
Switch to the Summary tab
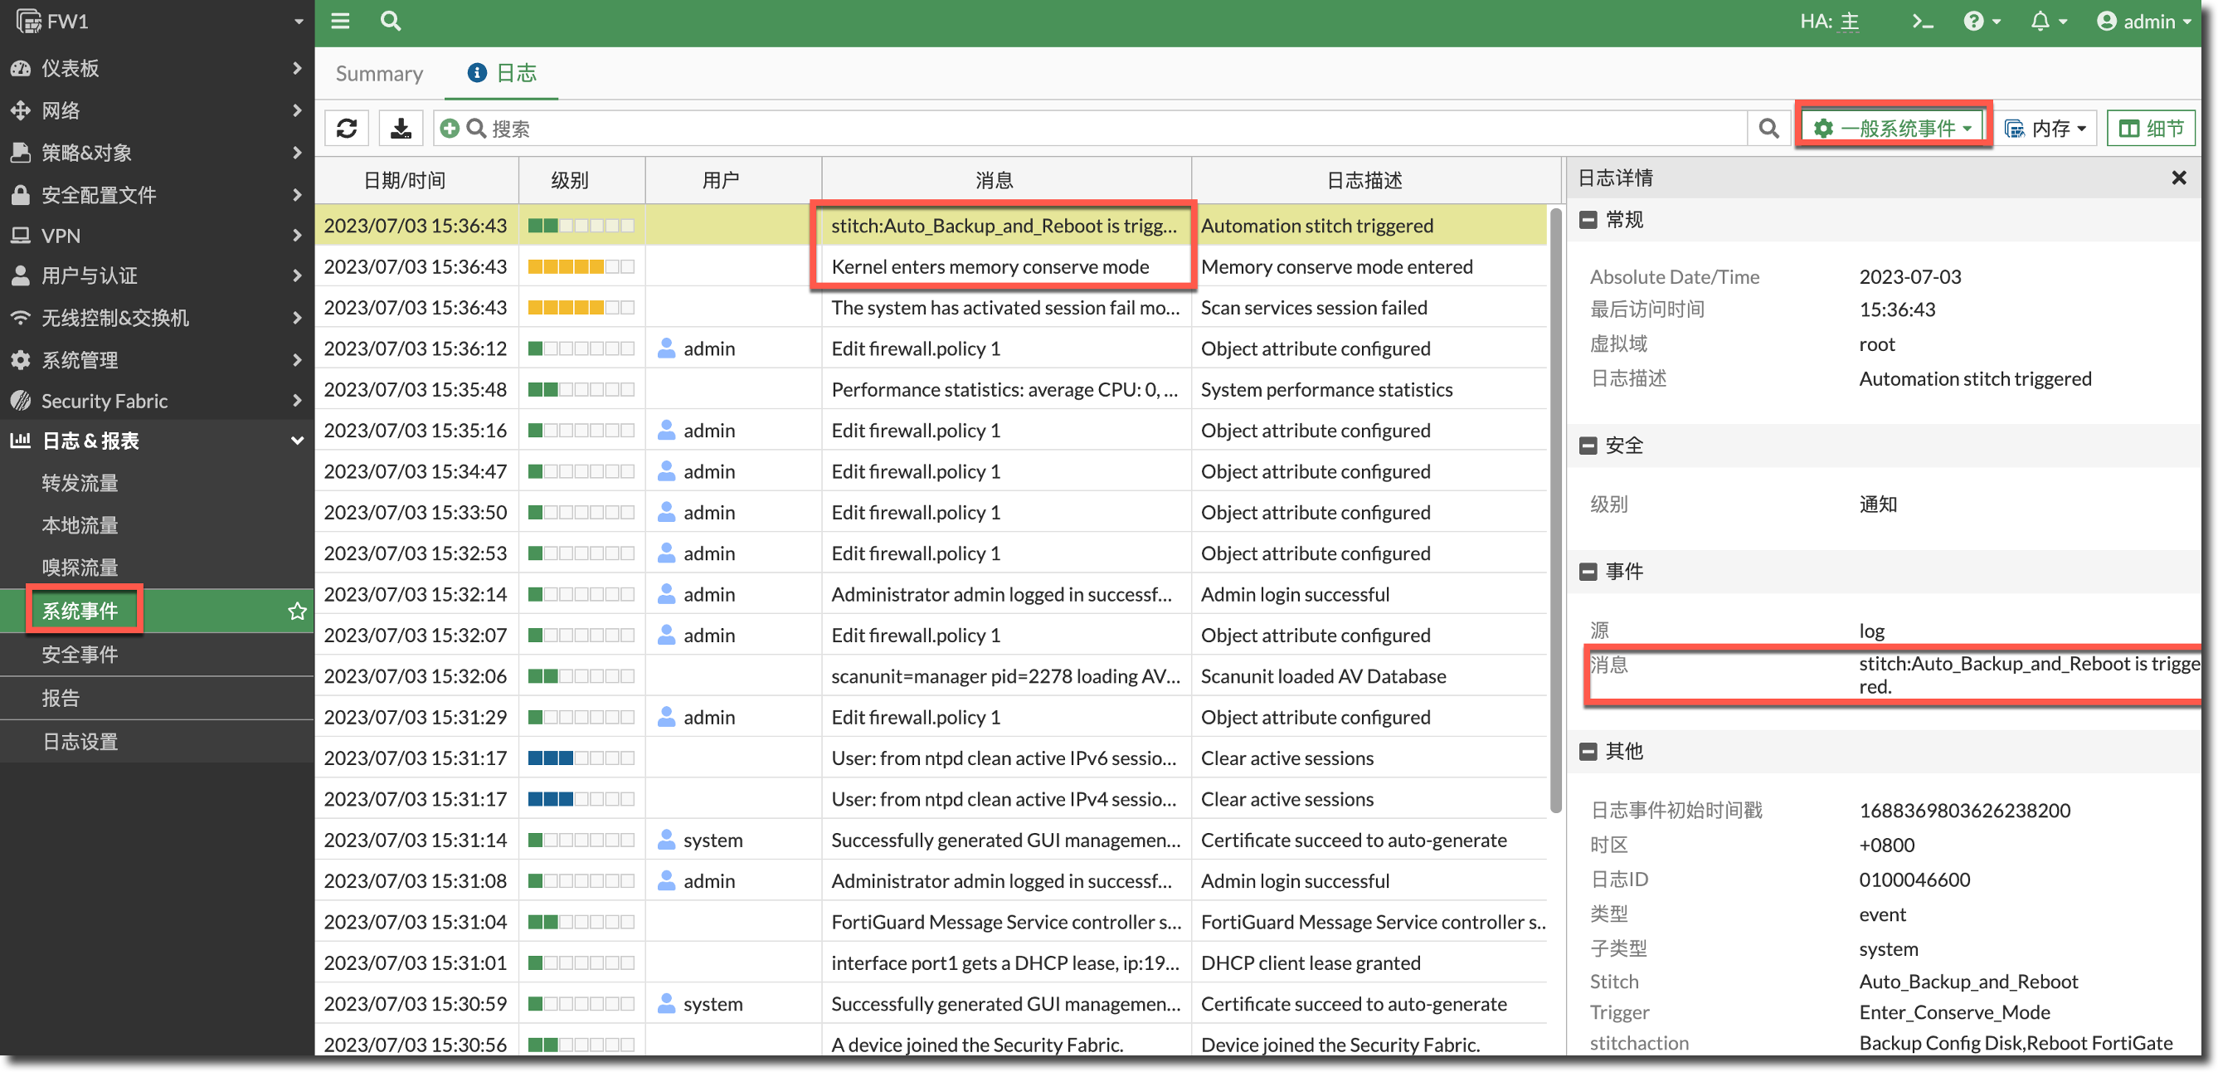tap(379, 73)
